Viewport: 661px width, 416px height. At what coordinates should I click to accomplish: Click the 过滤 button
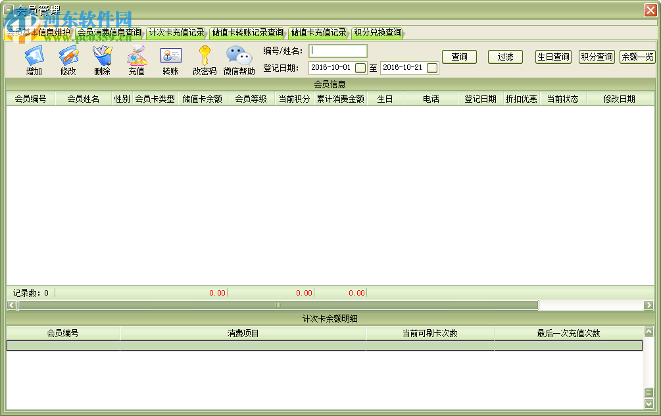[x=505, y=57]
